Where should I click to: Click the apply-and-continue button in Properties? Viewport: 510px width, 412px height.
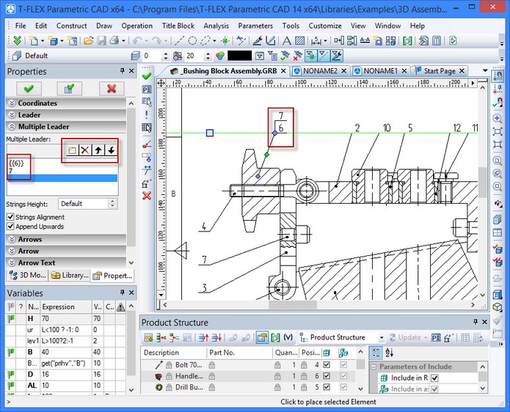click(x=69, y=89)
